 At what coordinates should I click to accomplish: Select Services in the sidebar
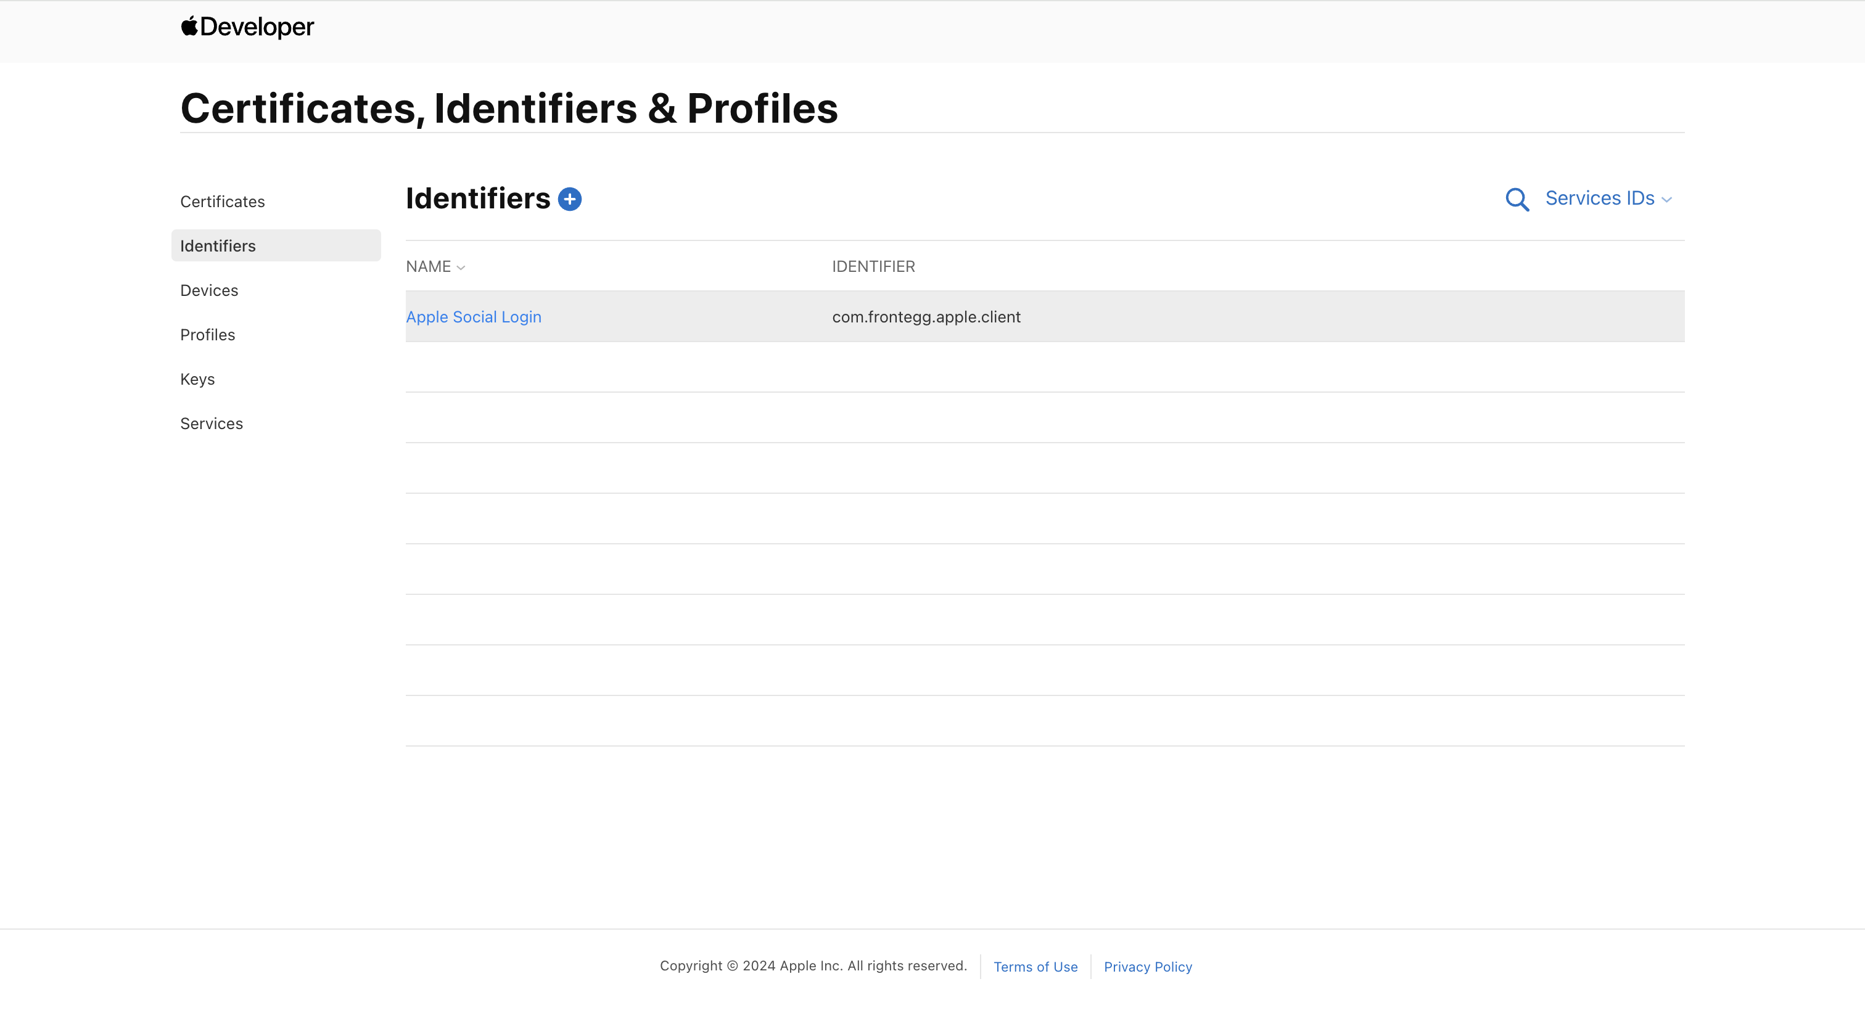[x=212, y=424]
